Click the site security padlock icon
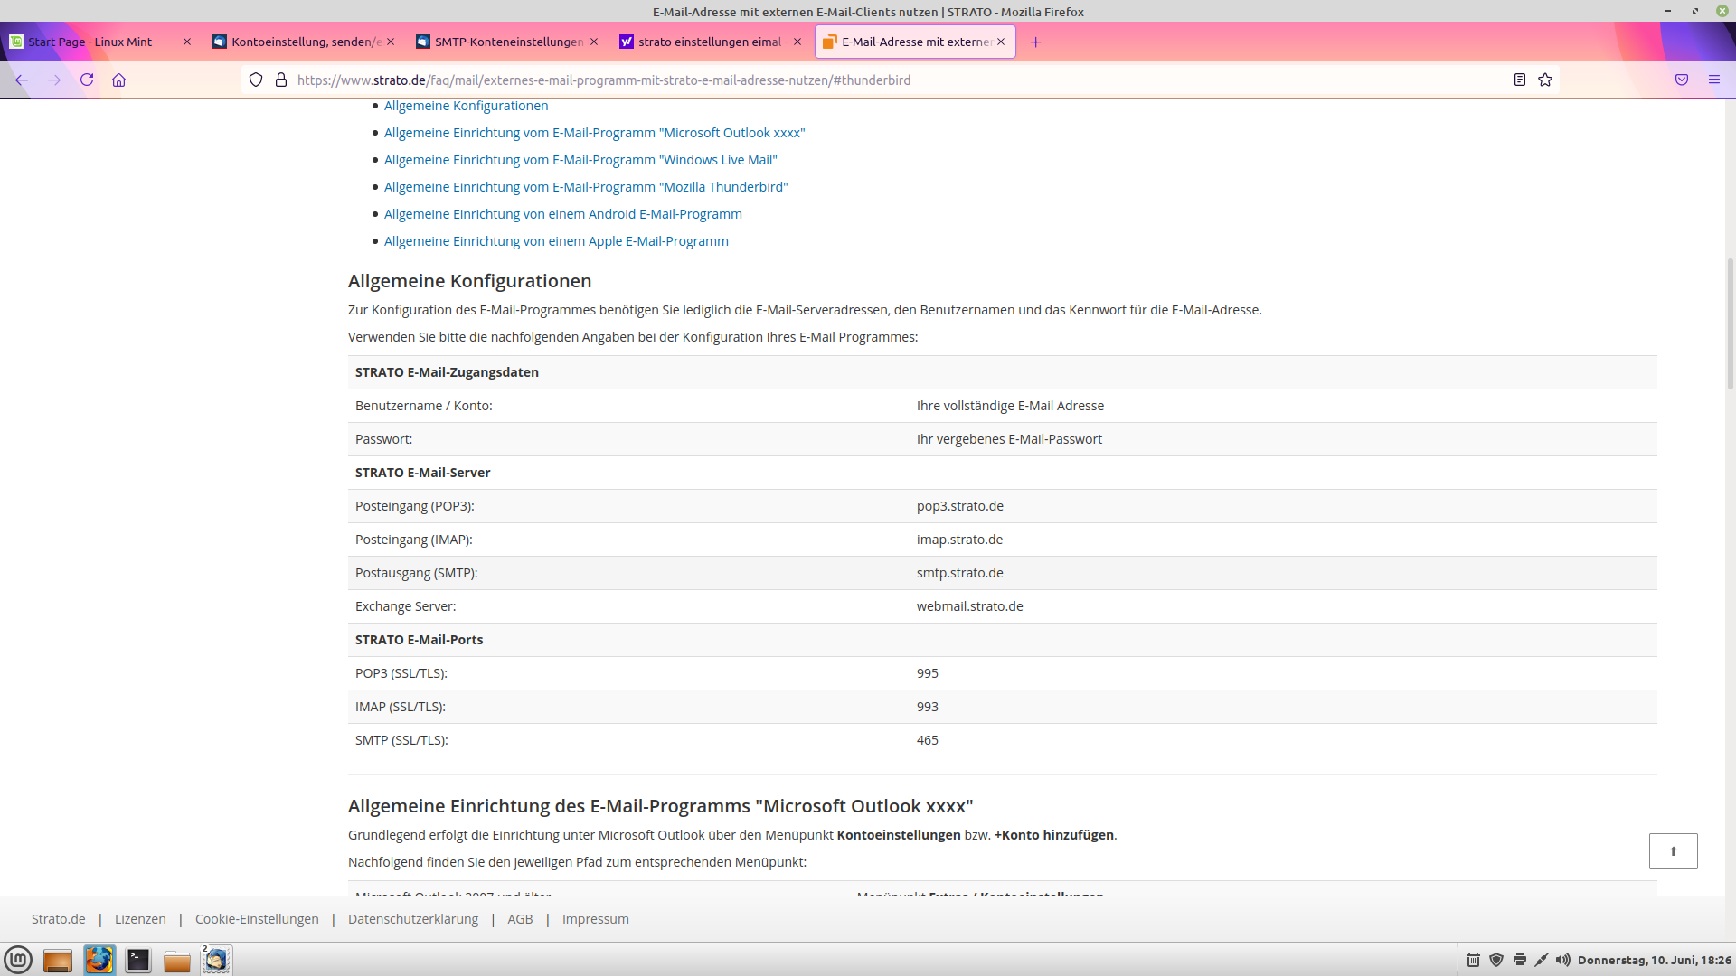The height and width of the screenshot is (976, 1736). tap(281, 80)
